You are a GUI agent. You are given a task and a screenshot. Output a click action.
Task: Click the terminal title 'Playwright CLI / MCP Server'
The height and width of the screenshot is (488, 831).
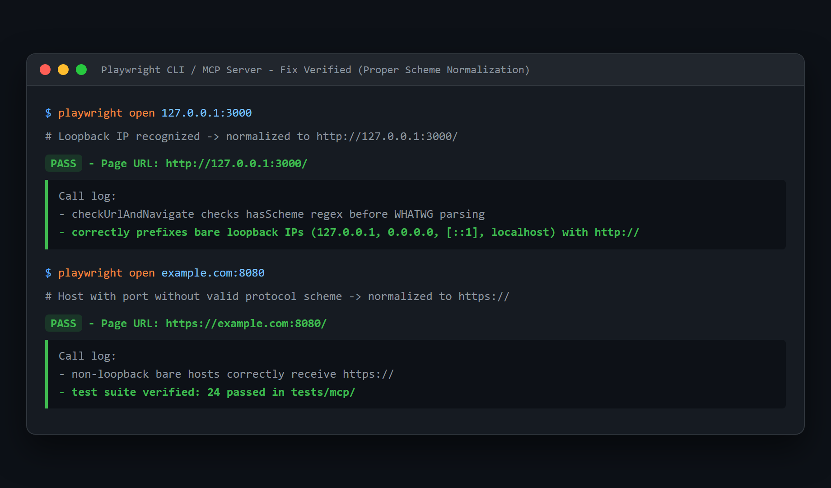tap(182, 70)
